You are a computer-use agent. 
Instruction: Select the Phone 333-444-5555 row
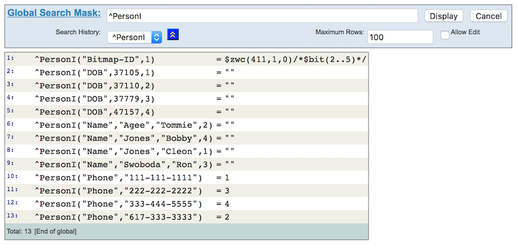point(187,204)
